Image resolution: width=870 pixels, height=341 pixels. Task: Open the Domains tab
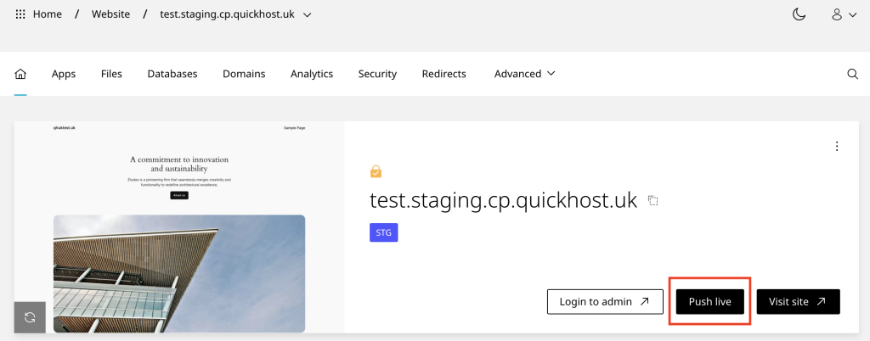point(244,74)
